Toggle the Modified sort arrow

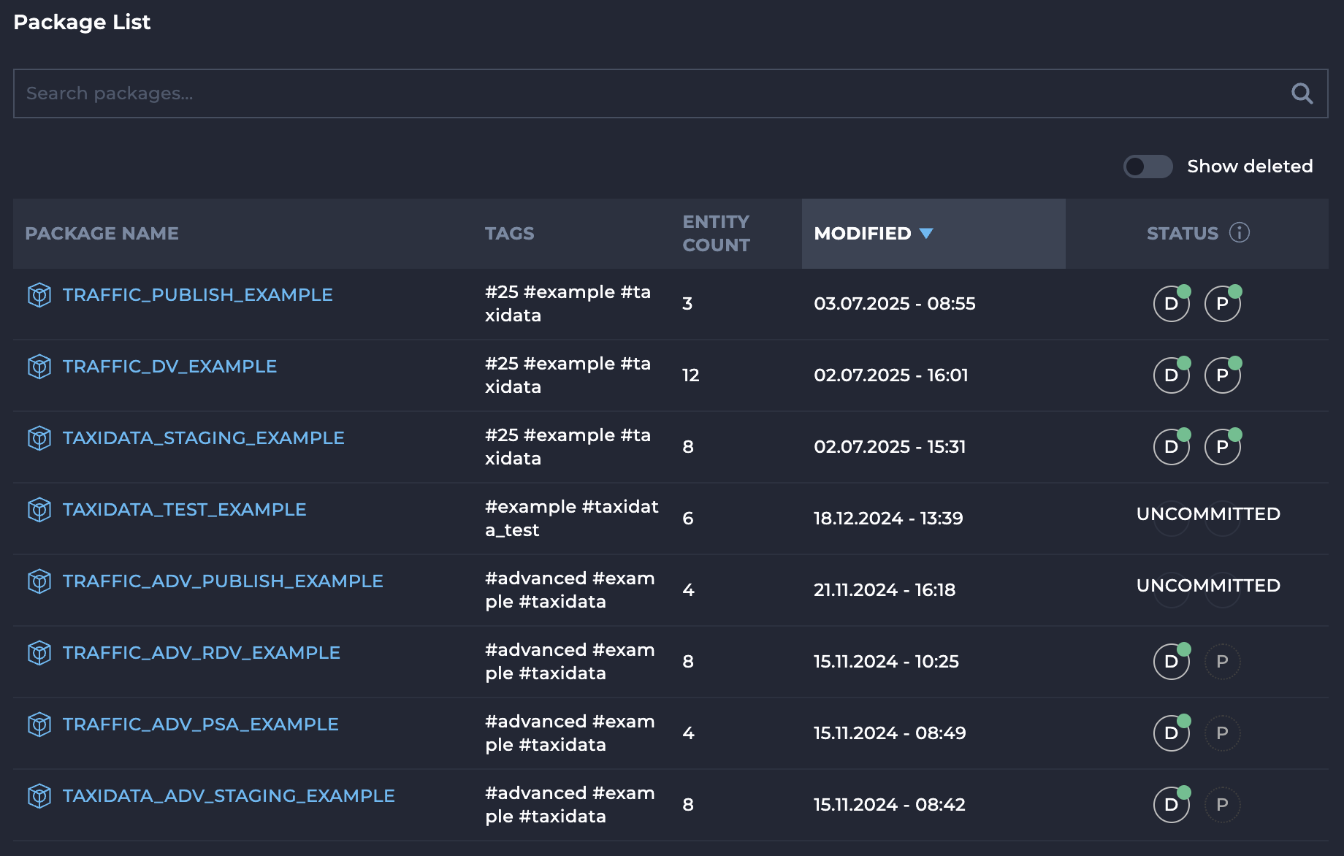(926, 234)
